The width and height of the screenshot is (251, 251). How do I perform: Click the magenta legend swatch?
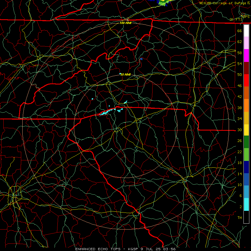pyautogui.click(x=246, y=55)
